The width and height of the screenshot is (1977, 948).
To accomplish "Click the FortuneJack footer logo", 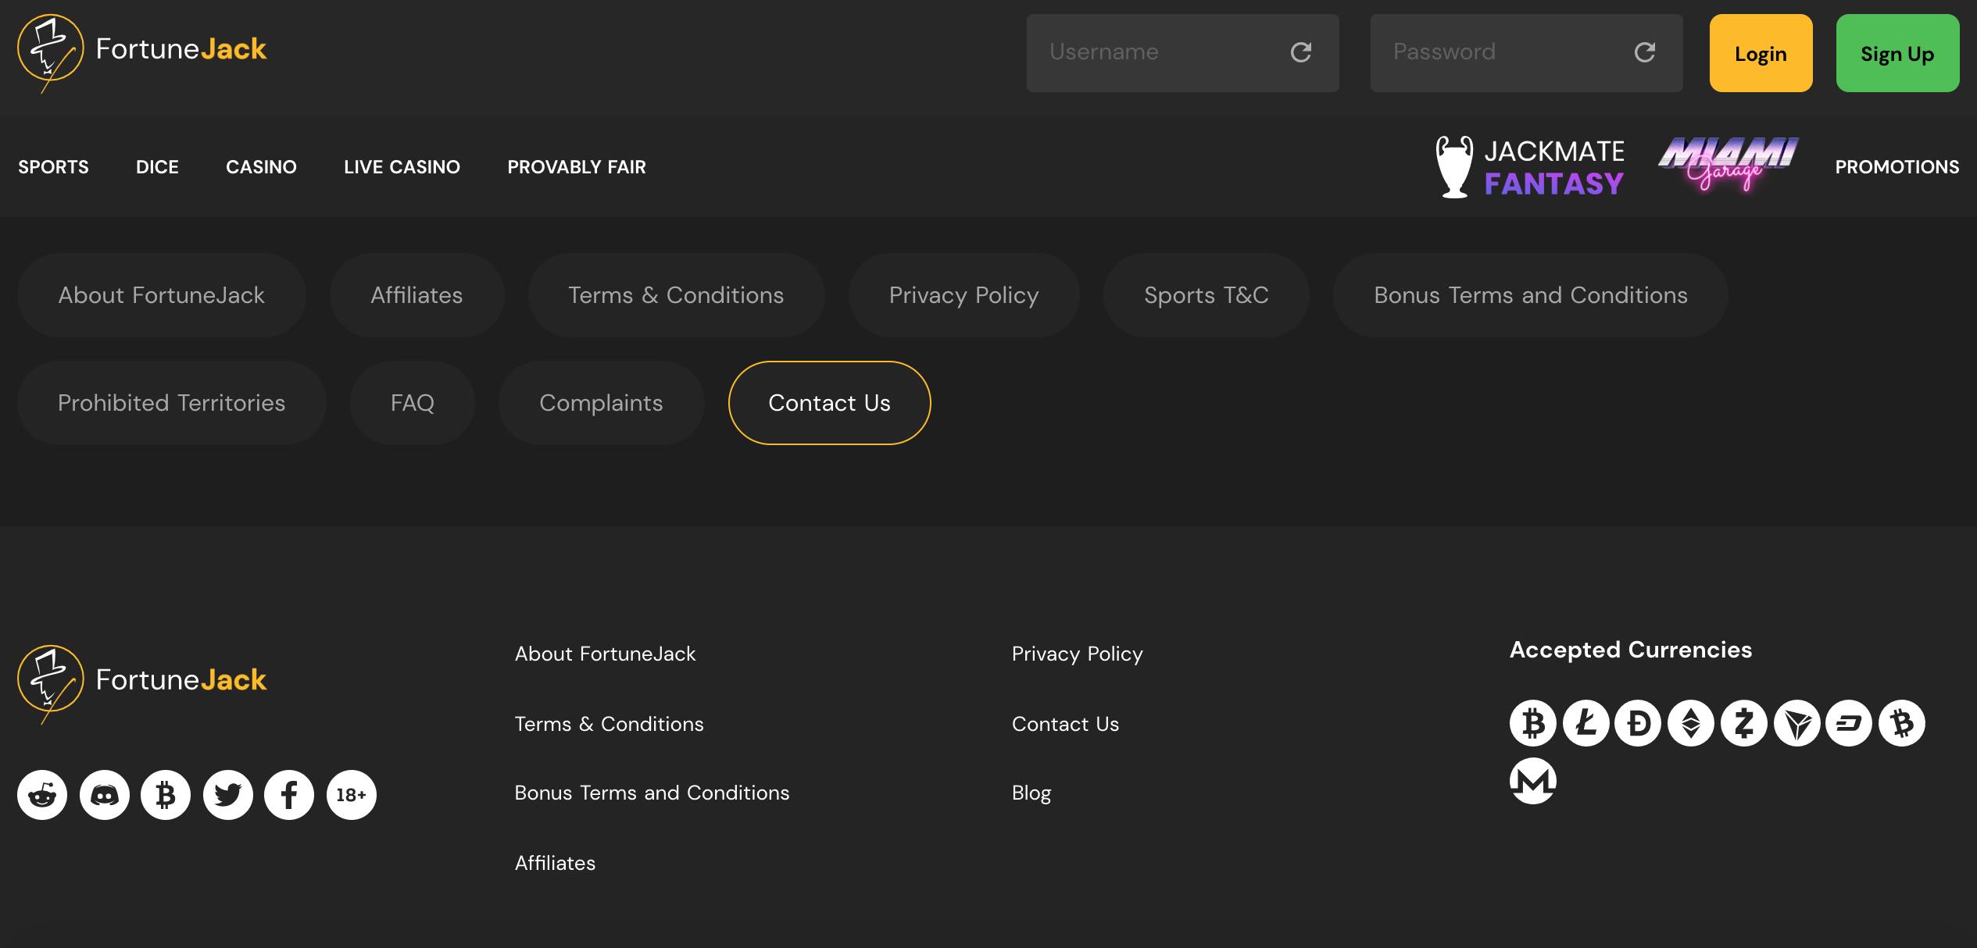I will click(x=142, y=683).
